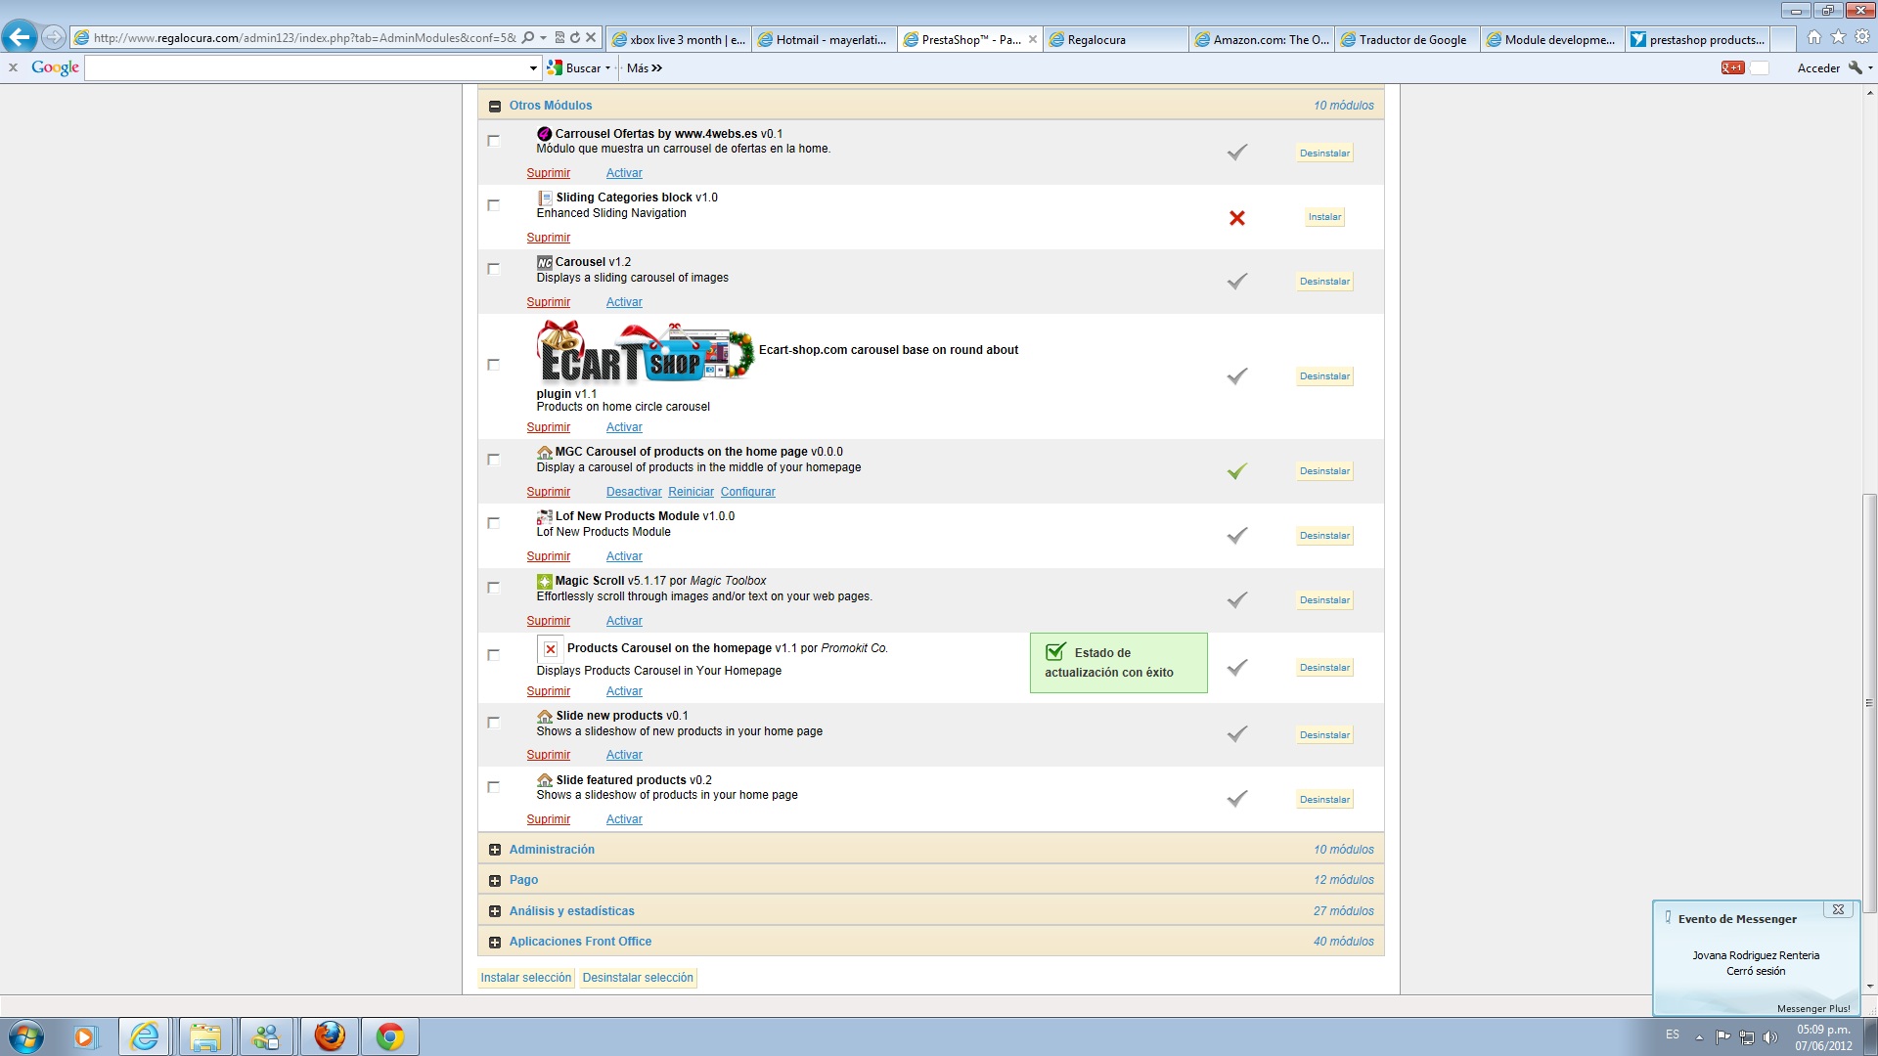Tick the Lof New Products Module checkbox

pos(494,523)
